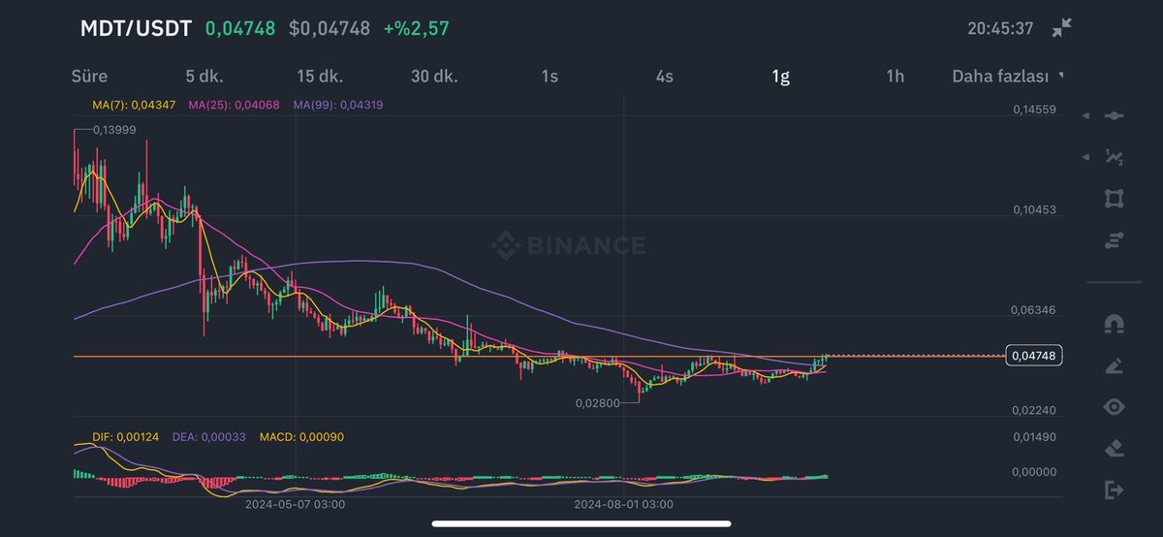This screenshot has height=537, width=1163.
Task: Select the wave pattern drawing tool
Action: [1115, 157]
